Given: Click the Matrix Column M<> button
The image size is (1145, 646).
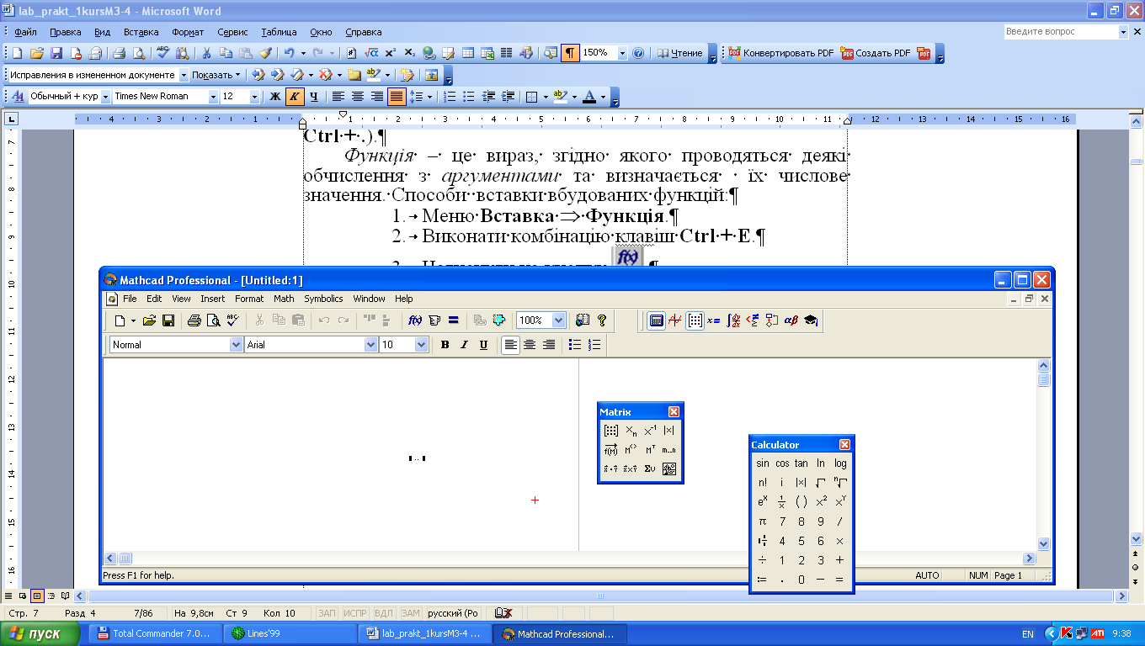Looking at the screenshot, I should click(x=631, y=450).
